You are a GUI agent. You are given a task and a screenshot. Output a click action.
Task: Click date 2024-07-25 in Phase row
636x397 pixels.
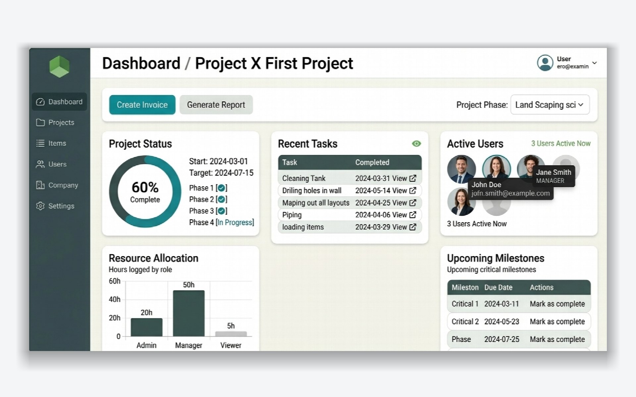[x=502, y=339]
